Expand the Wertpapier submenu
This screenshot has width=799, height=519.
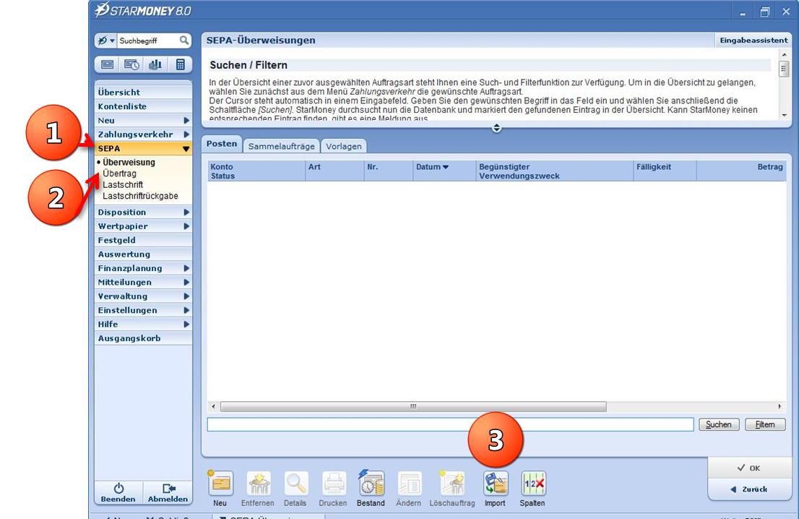[x=186, y=226]
